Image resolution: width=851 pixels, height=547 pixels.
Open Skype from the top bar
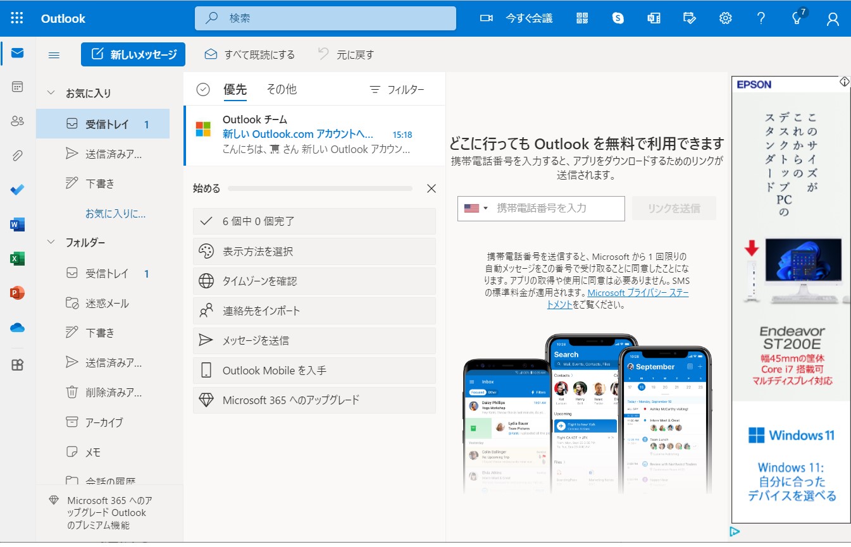click(618, 18)
